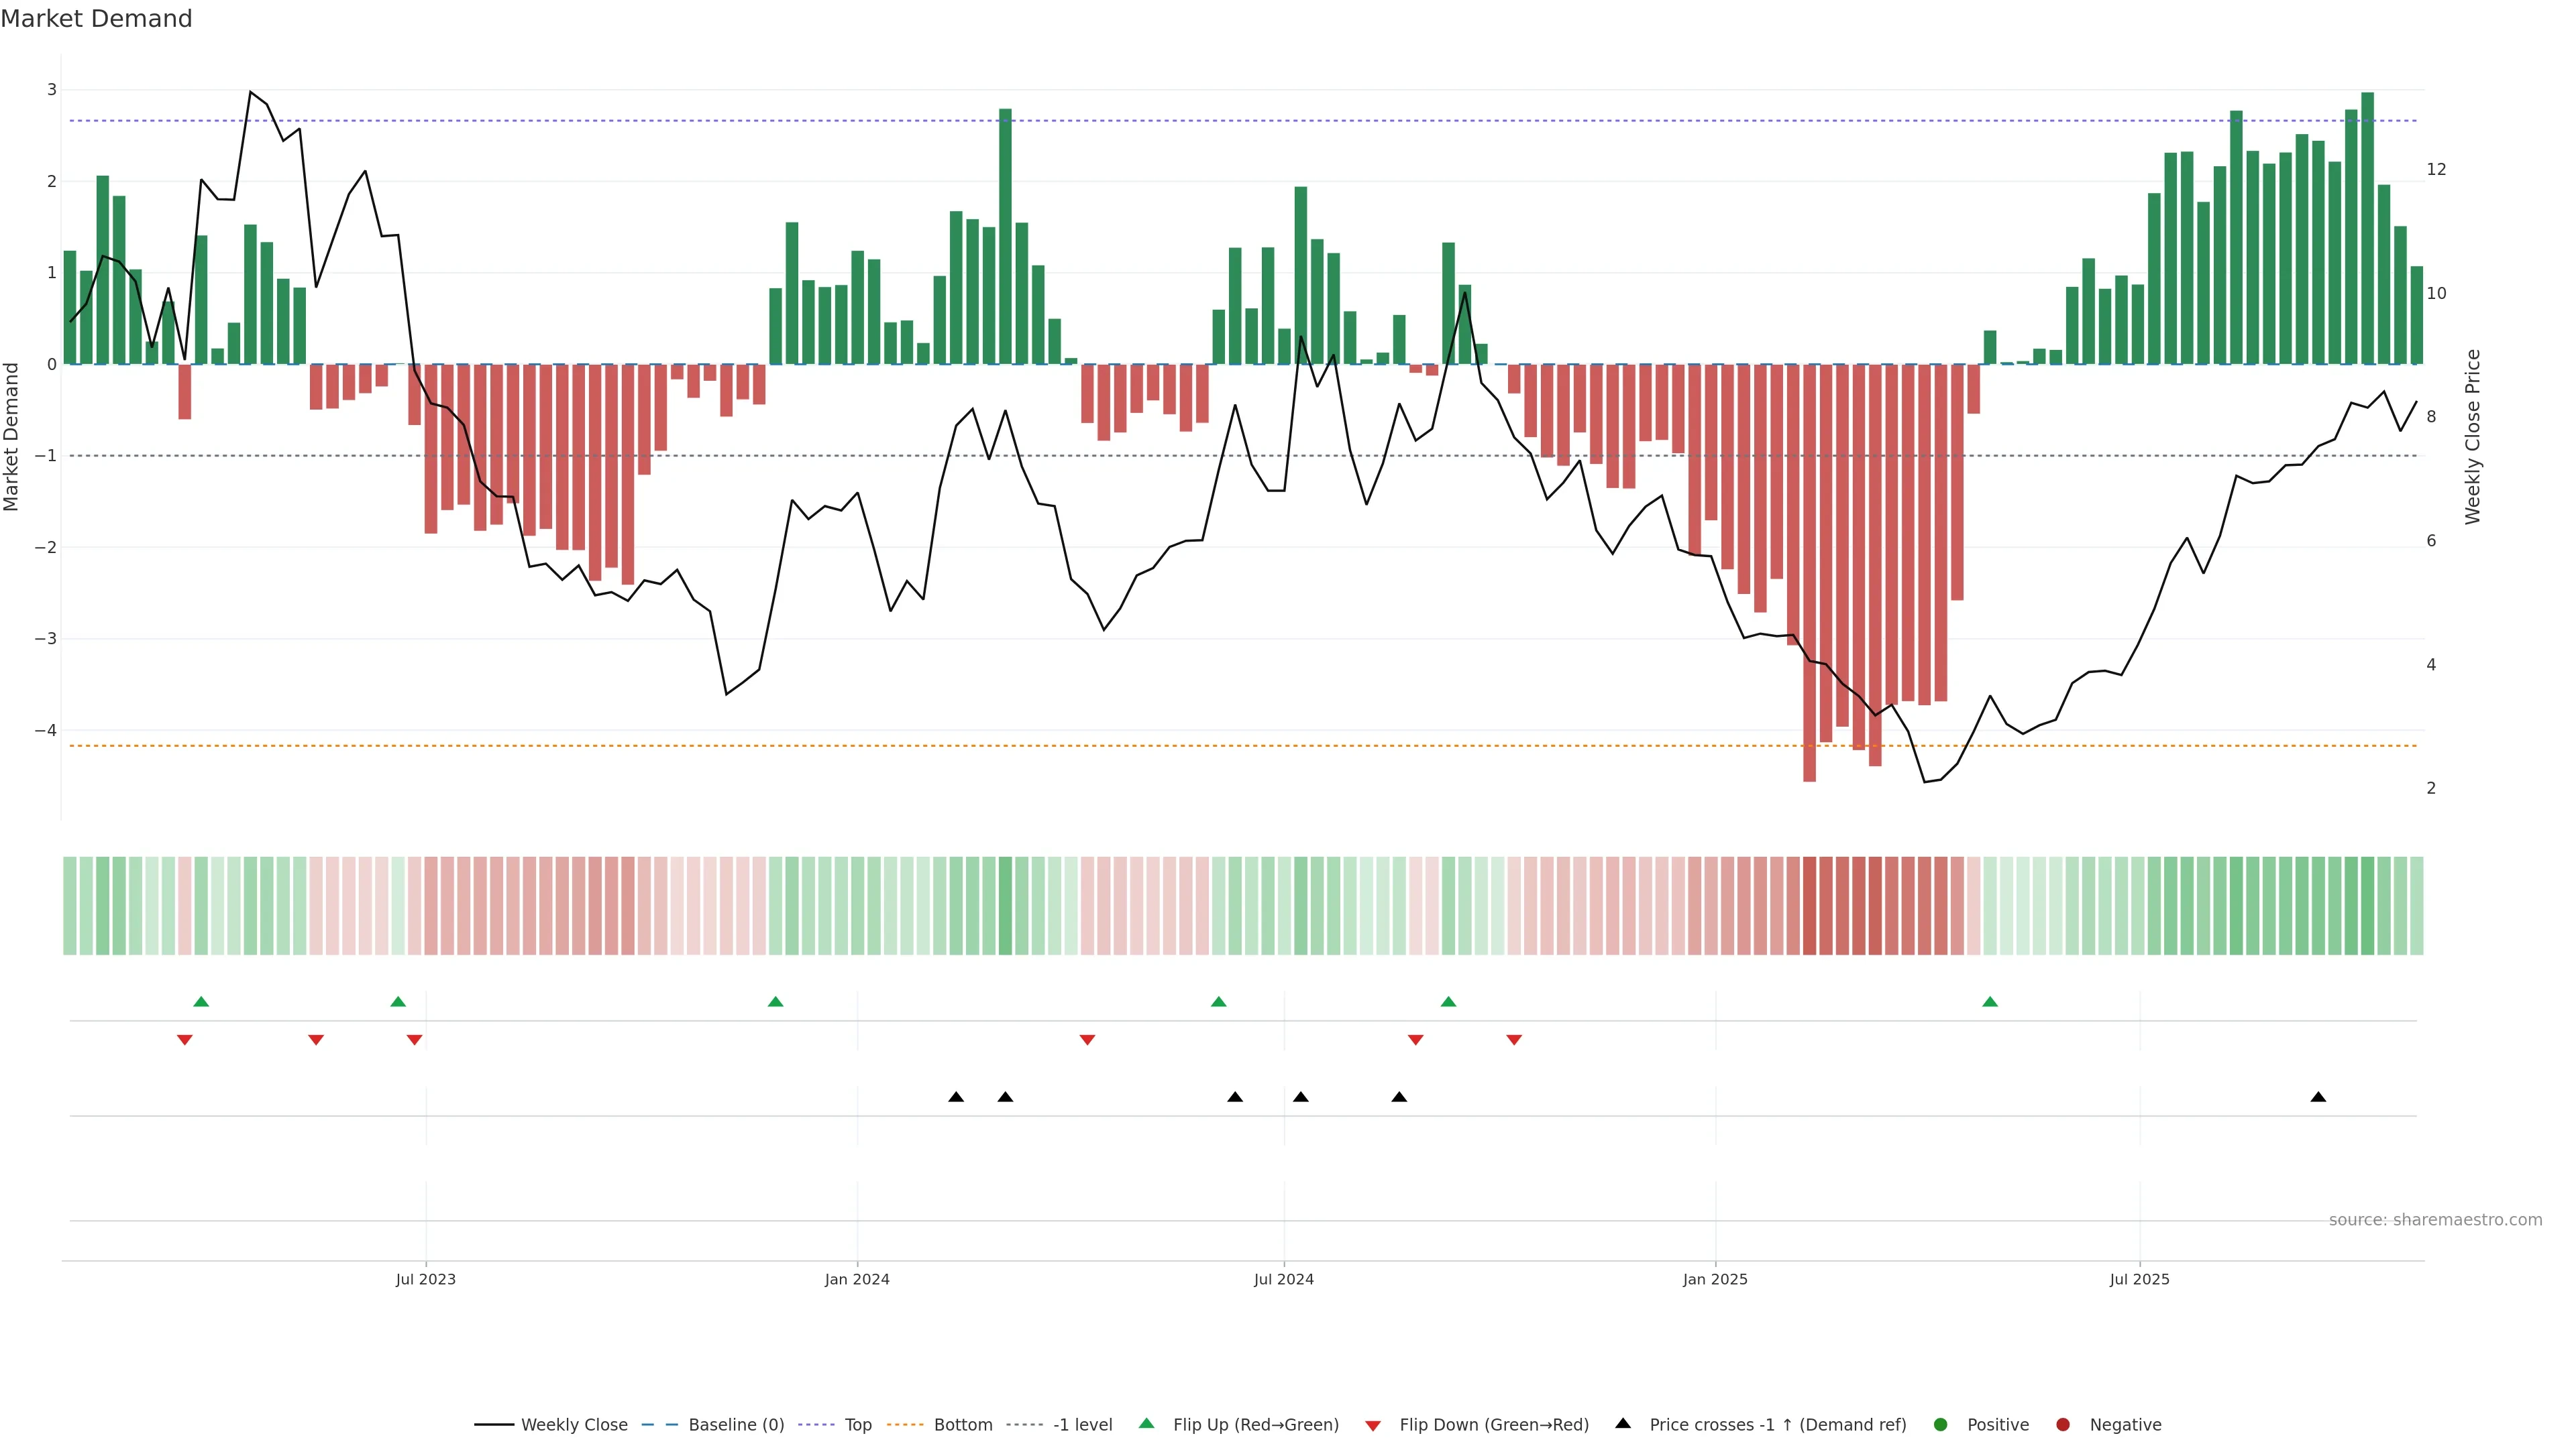The height and width of the screenshot is (1448, 2576).
Task: Click the first red flip-down triangle marker
Action: [185, 1039]
